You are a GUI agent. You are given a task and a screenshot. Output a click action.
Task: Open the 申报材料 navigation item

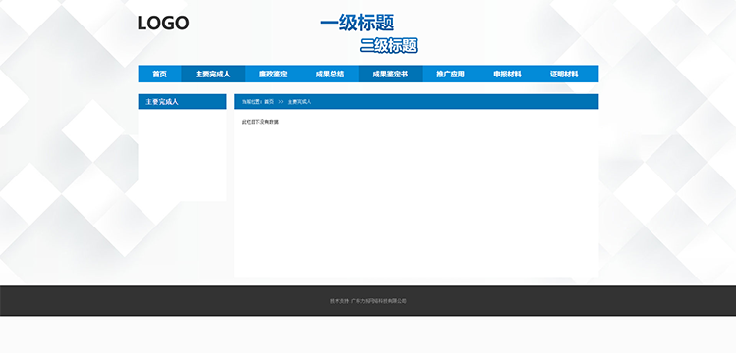(x=507, y=74)
